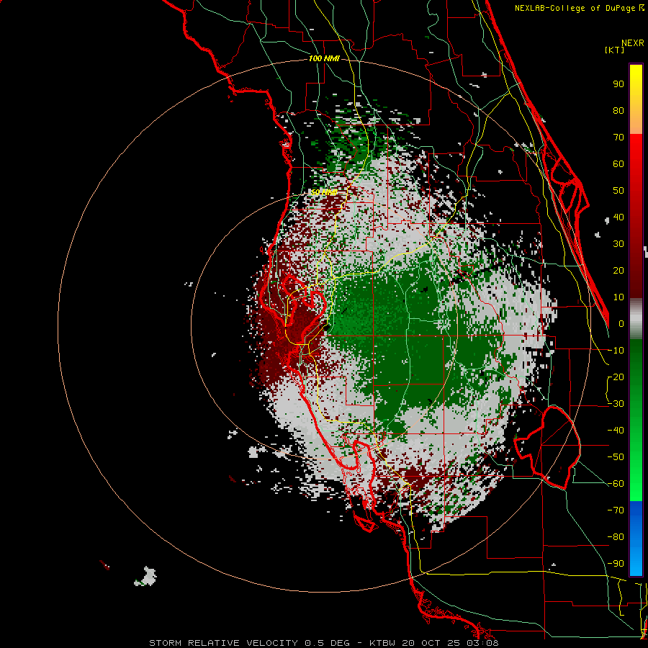Click the yellow top segment of the color bar
The image size is (648, 648).
point(636,99)
